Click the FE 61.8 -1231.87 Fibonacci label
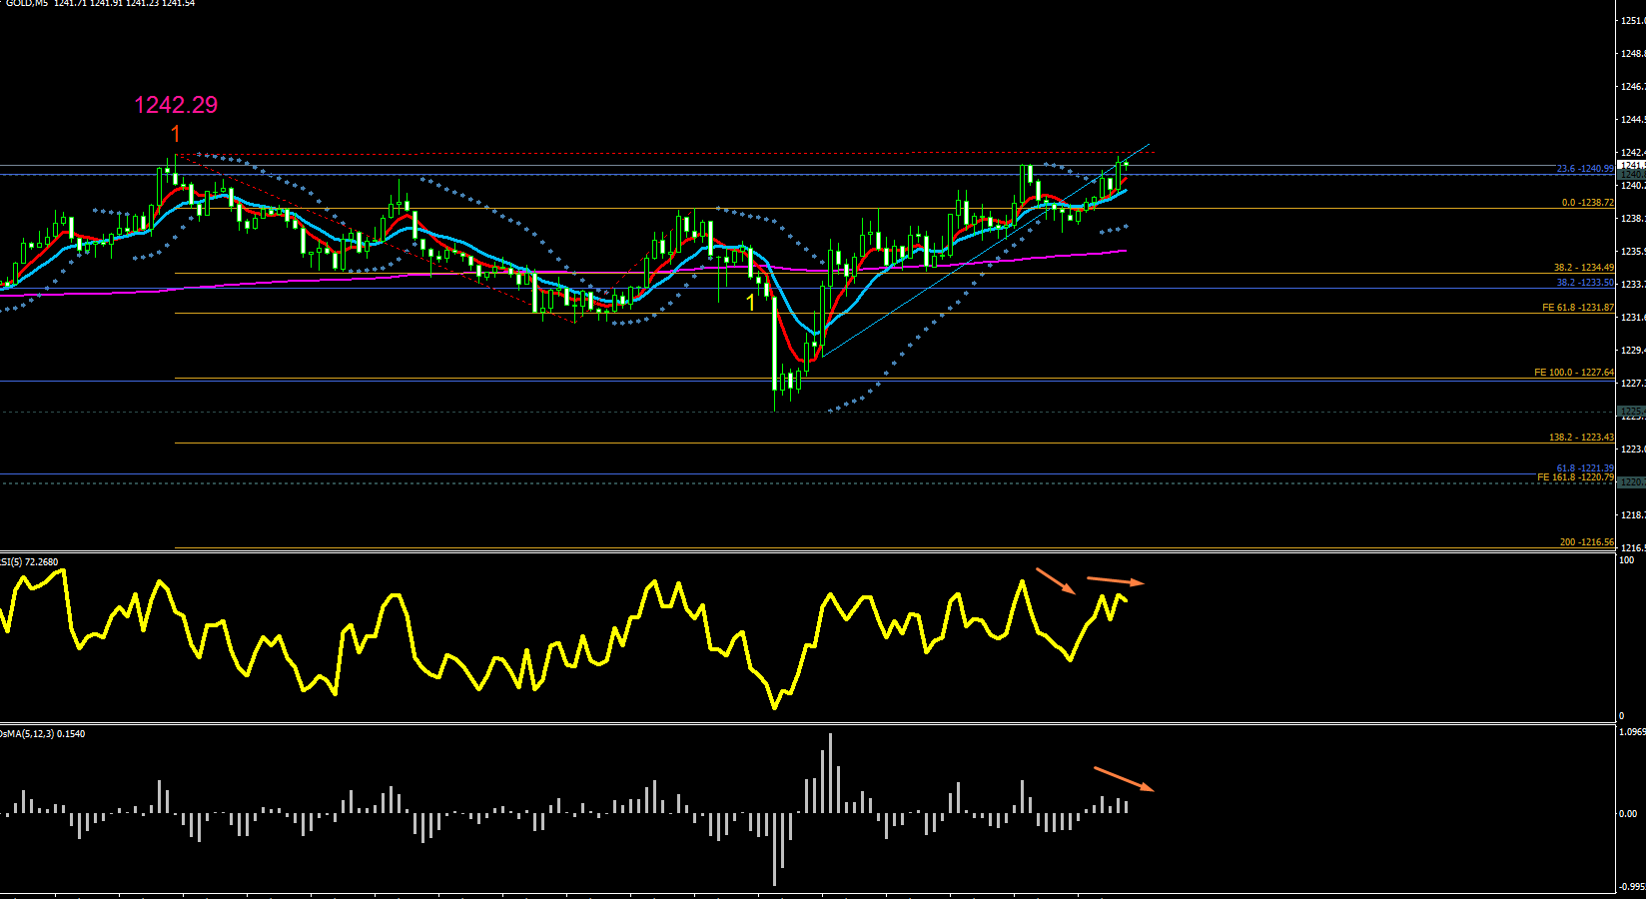 1578,308
